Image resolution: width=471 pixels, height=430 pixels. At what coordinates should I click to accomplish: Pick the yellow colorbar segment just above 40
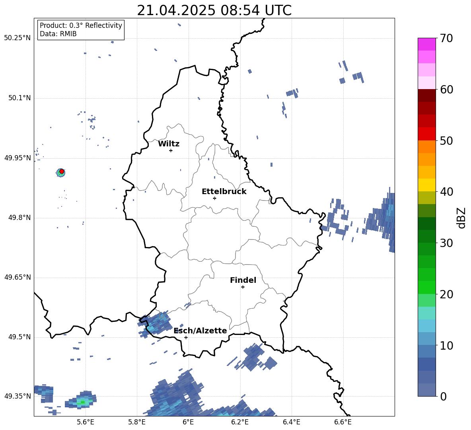tap(426, 185)
